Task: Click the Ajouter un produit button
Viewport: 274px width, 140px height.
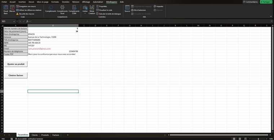Action: pyautogui.click(x=16, y=64)
